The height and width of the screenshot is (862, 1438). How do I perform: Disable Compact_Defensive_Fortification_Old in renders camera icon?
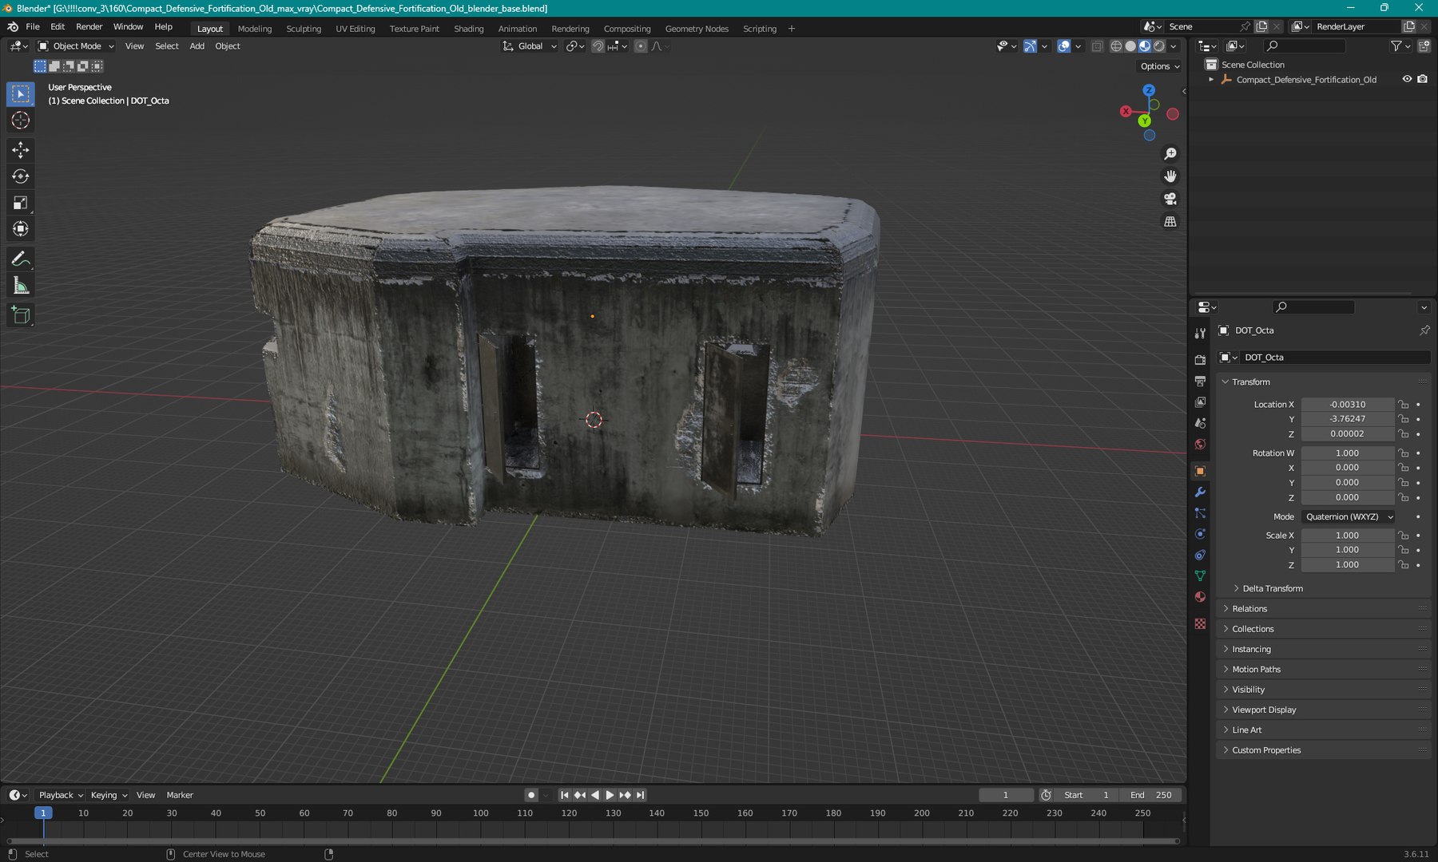tap(1422, 79)
